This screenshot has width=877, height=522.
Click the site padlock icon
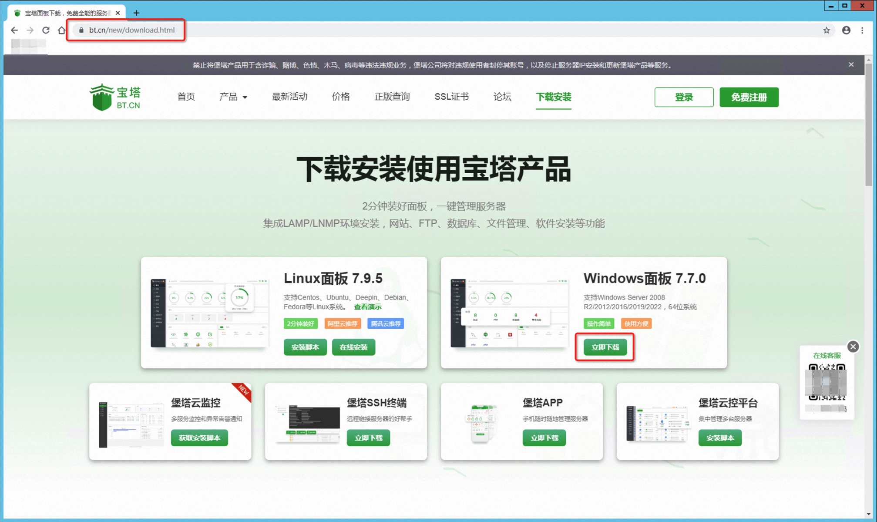(x=81, y=30)
